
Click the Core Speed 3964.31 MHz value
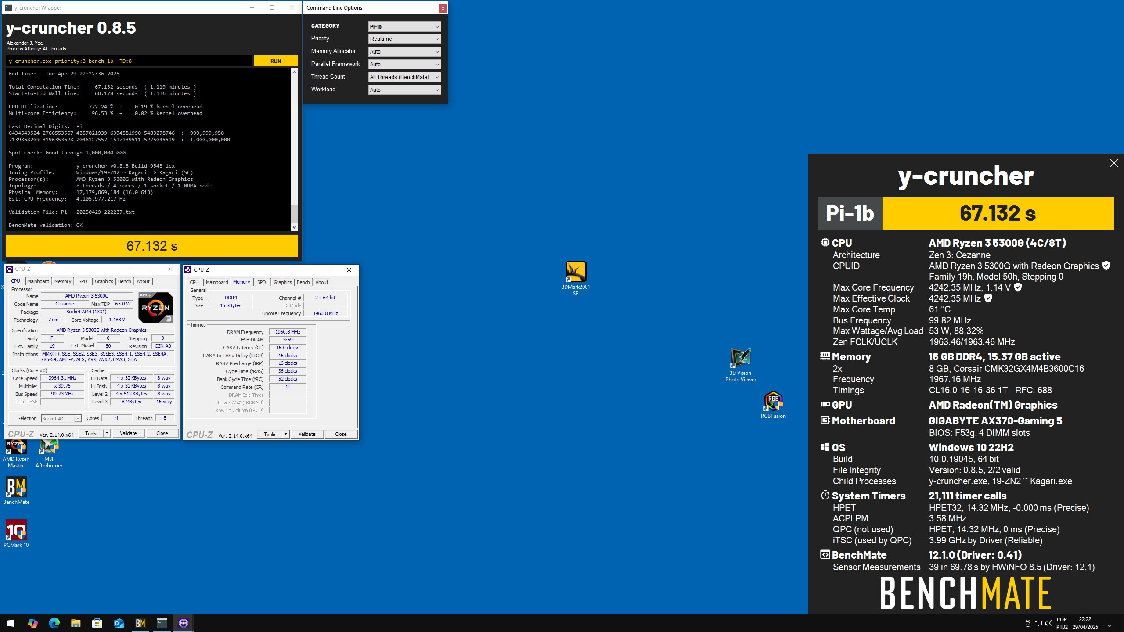[62, 378]
